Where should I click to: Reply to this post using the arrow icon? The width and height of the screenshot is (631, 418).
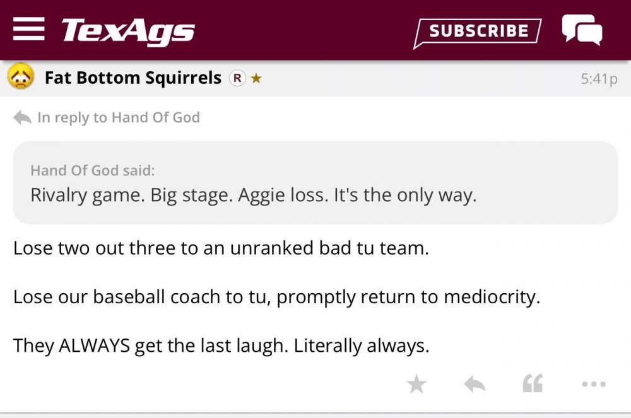coord(475,383)
